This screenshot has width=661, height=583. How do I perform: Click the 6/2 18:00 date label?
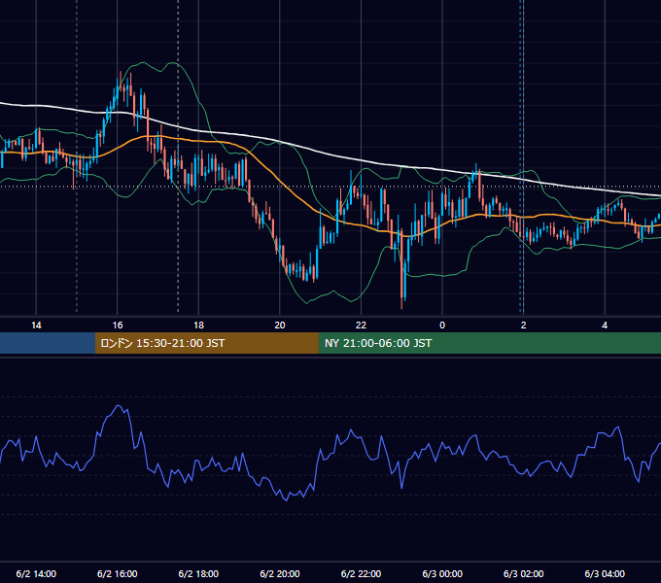tap(198, 573)
